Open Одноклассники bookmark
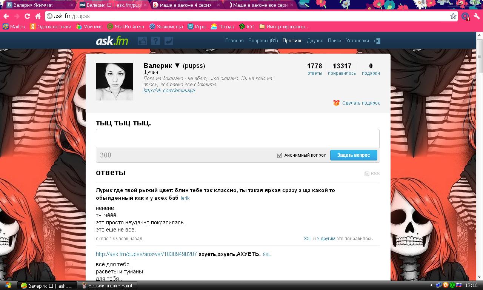This screenshot has width=483, height=290. 51,26
